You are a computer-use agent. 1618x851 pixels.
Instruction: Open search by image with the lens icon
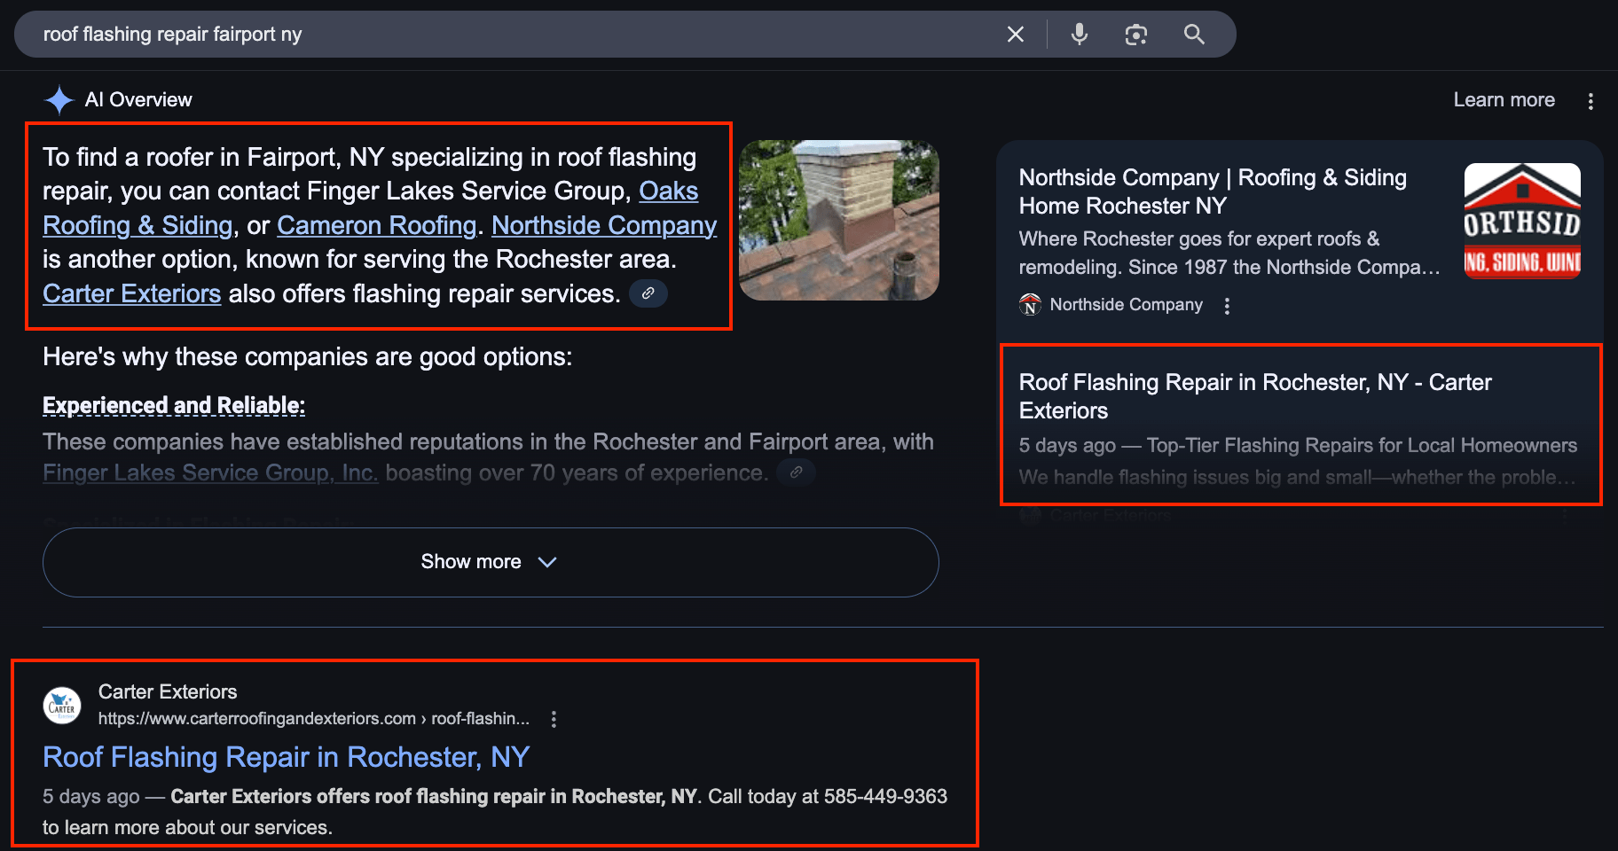[x=1136, y=35]
